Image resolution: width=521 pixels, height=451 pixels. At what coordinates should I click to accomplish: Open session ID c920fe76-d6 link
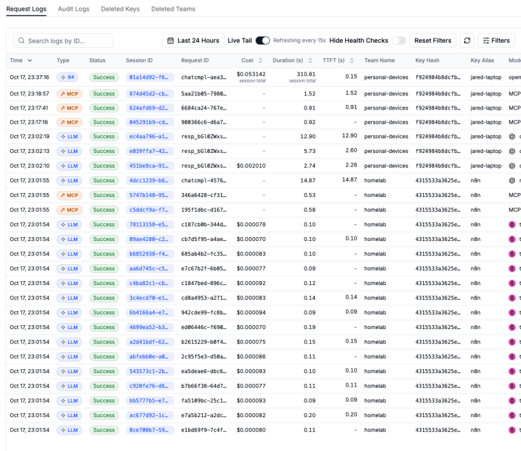click(149, 386)
